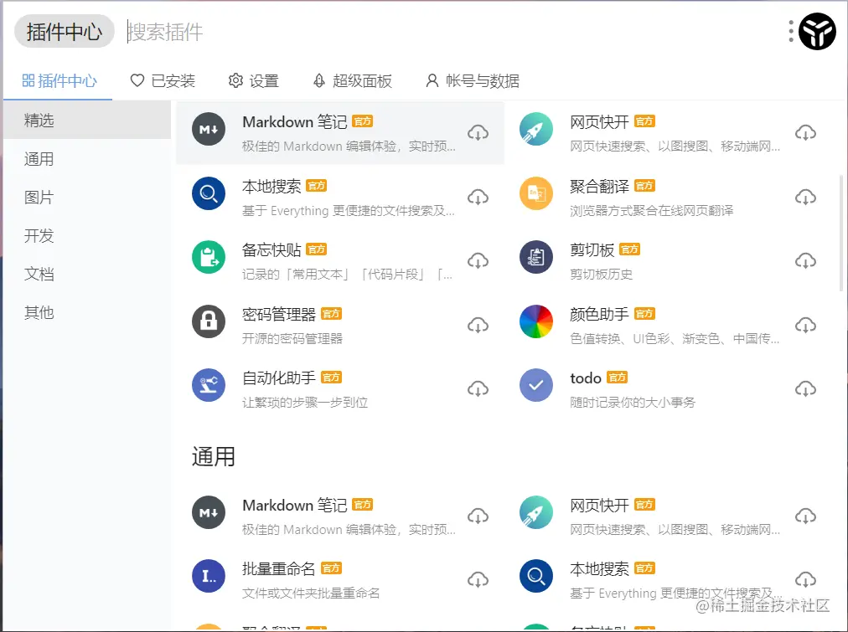Open 本地搜索 magnifier logo in 精选
The image size is (848, 632).
209,193
